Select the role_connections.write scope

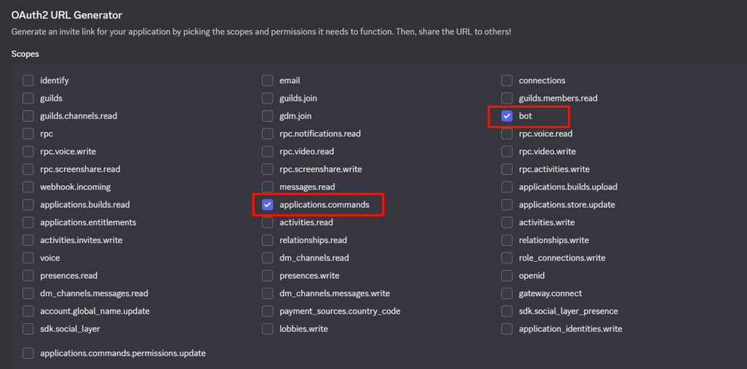(507, 258)
